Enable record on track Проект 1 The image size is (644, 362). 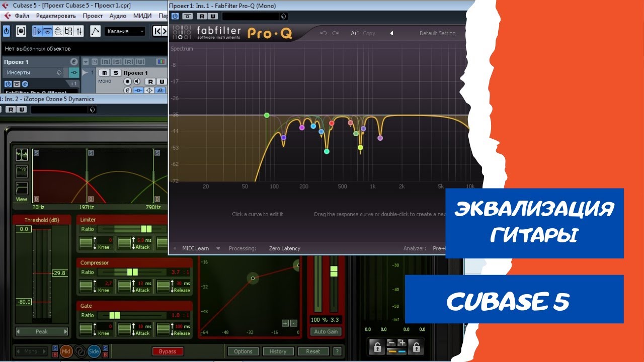coord(128,81)
